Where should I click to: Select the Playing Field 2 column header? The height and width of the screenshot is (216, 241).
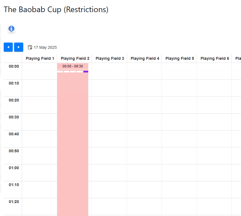(x=75, y=58)
